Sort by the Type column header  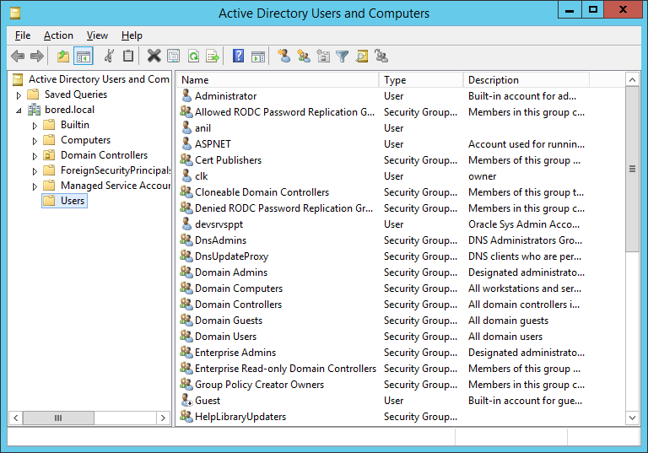tap(421, 80)
